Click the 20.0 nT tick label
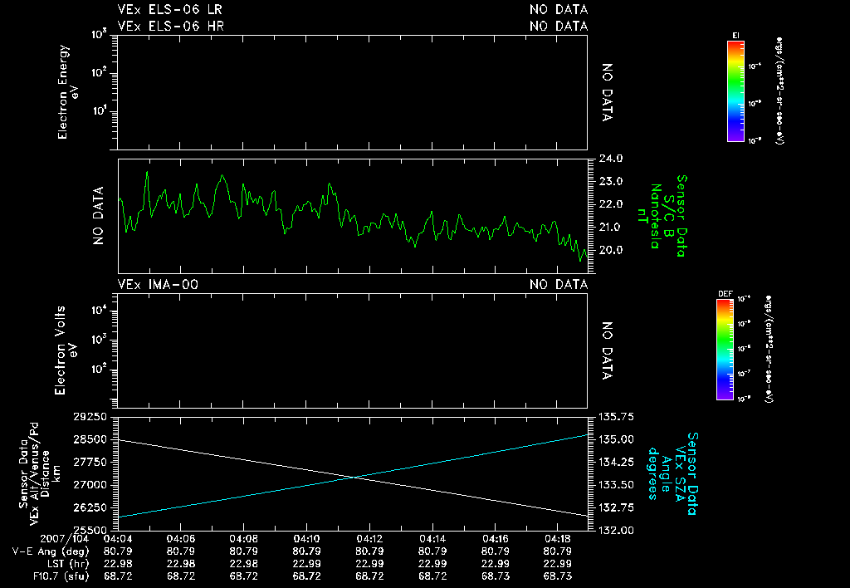This screenshot has width=850, height=588. [610, 250]
